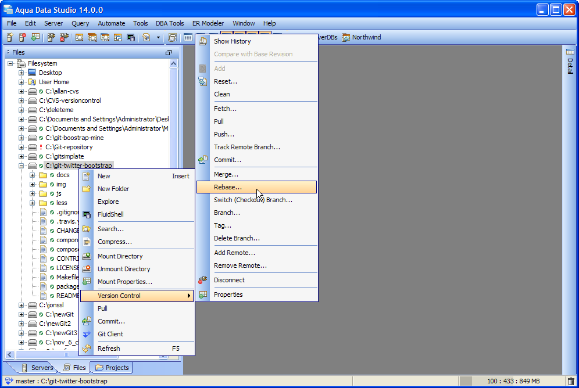Click the tree scrollbar up arrow
Viewport: 579px width, 388px height.
pyautogui.click(x=173, y=63)
